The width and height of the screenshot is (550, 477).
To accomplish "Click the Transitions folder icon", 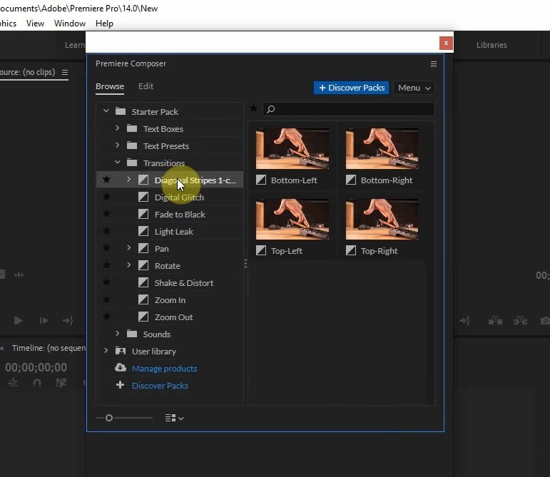I will click(132, 163).
